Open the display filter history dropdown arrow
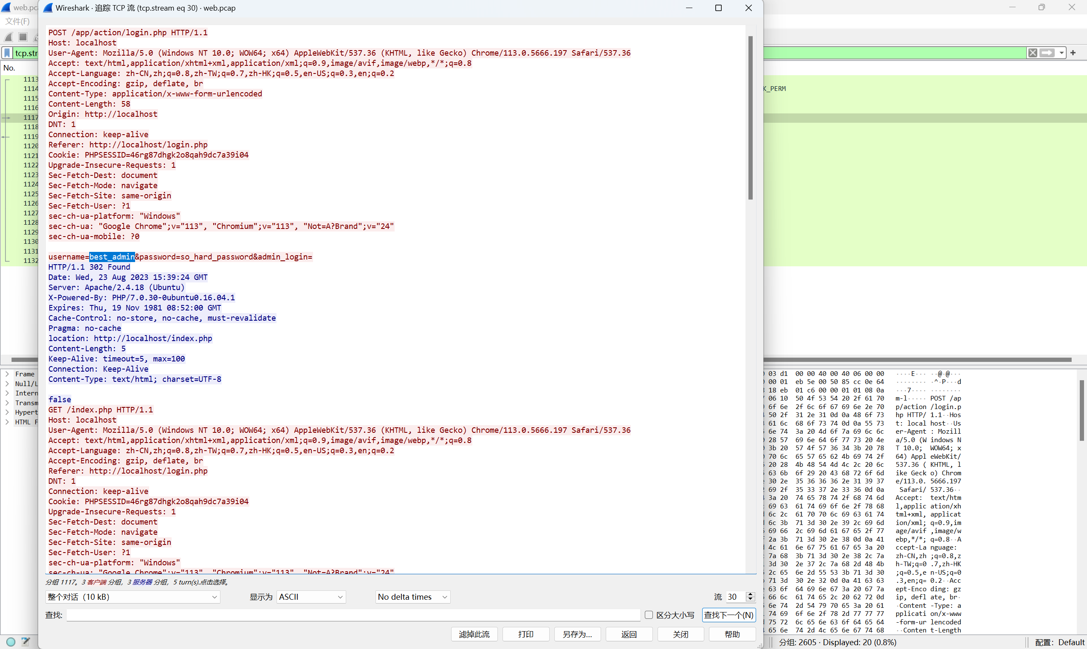Viewport: 1087px width, 649px height. pos(1062,53)
